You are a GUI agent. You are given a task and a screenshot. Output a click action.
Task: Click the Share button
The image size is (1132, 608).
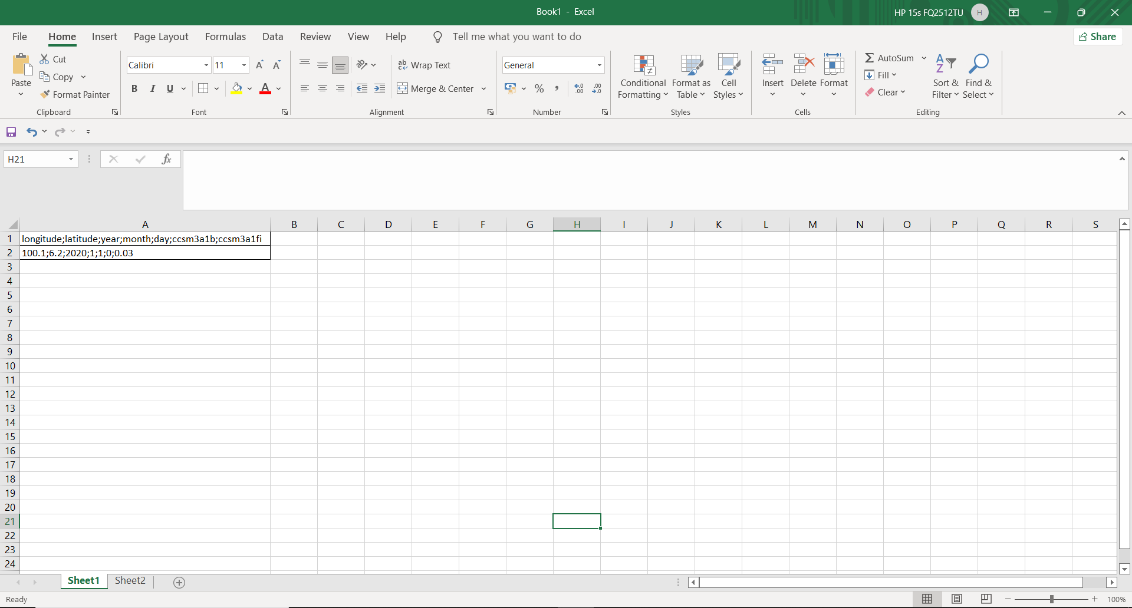tap(1097, 36)
